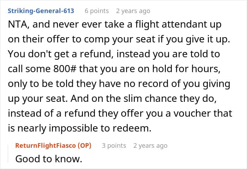Open the reply's '2 years ago' timestamp

tap(150, 145)
